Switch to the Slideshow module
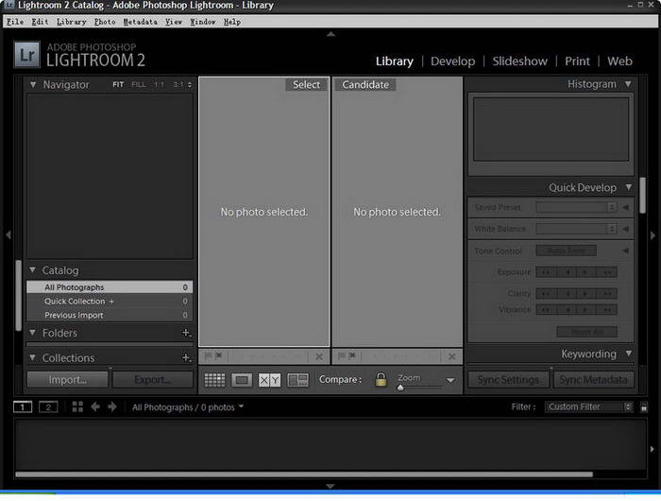Screen dimensions: 661x501 tap(519, 61)
